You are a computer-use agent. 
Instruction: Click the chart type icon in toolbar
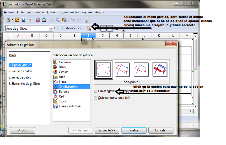pyautogui.click(x=89, y=28)
